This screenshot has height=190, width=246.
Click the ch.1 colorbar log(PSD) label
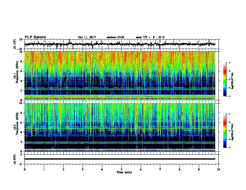(x=232, y=81)
